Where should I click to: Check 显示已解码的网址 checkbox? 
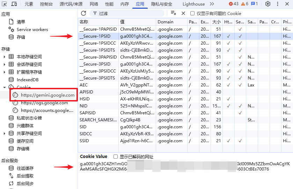click(116, 156)
